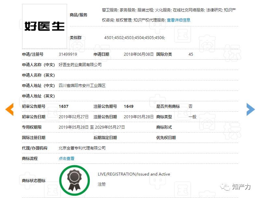259x198 pixels.
Task: Click the 申请人名称（中文） label
Action: pos(38,65)
